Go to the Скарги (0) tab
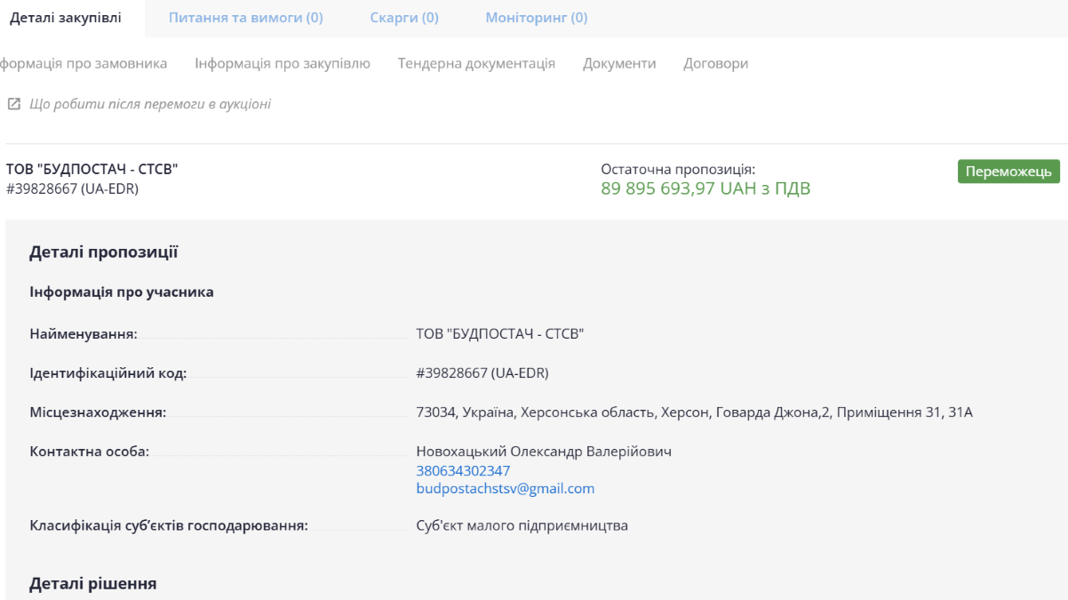Screen dimensions: 1068x600 (404, 18)
